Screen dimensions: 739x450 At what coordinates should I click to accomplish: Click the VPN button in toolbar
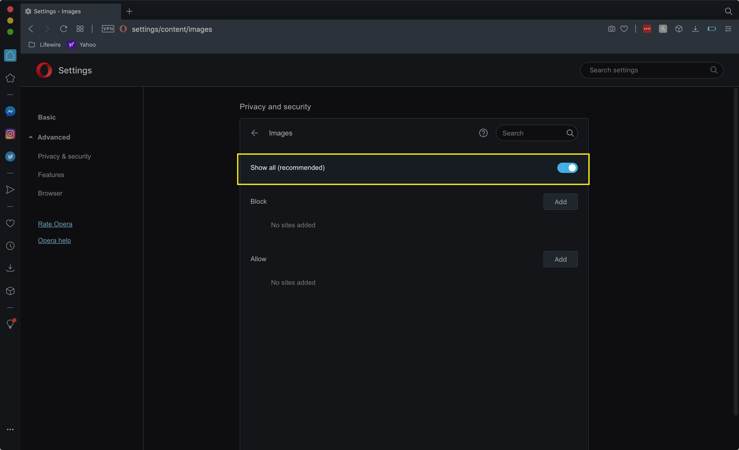(x=108, y=29)
